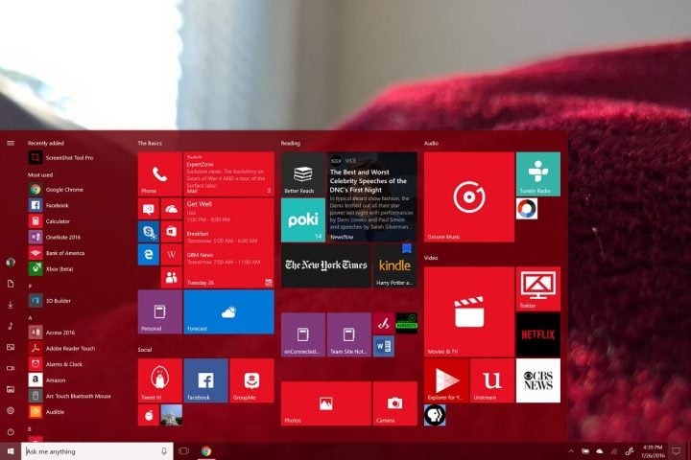Open Settings gear in Start sidebar
Viewport: 691px width, 460px height.
click(x=11, y=411)
